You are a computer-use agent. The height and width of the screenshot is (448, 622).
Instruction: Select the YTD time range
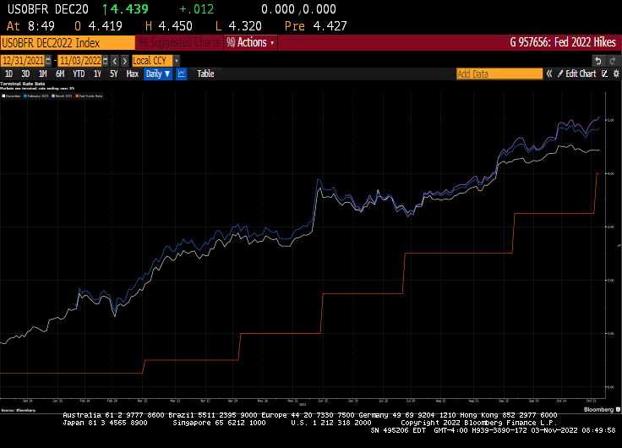(79, 74)
